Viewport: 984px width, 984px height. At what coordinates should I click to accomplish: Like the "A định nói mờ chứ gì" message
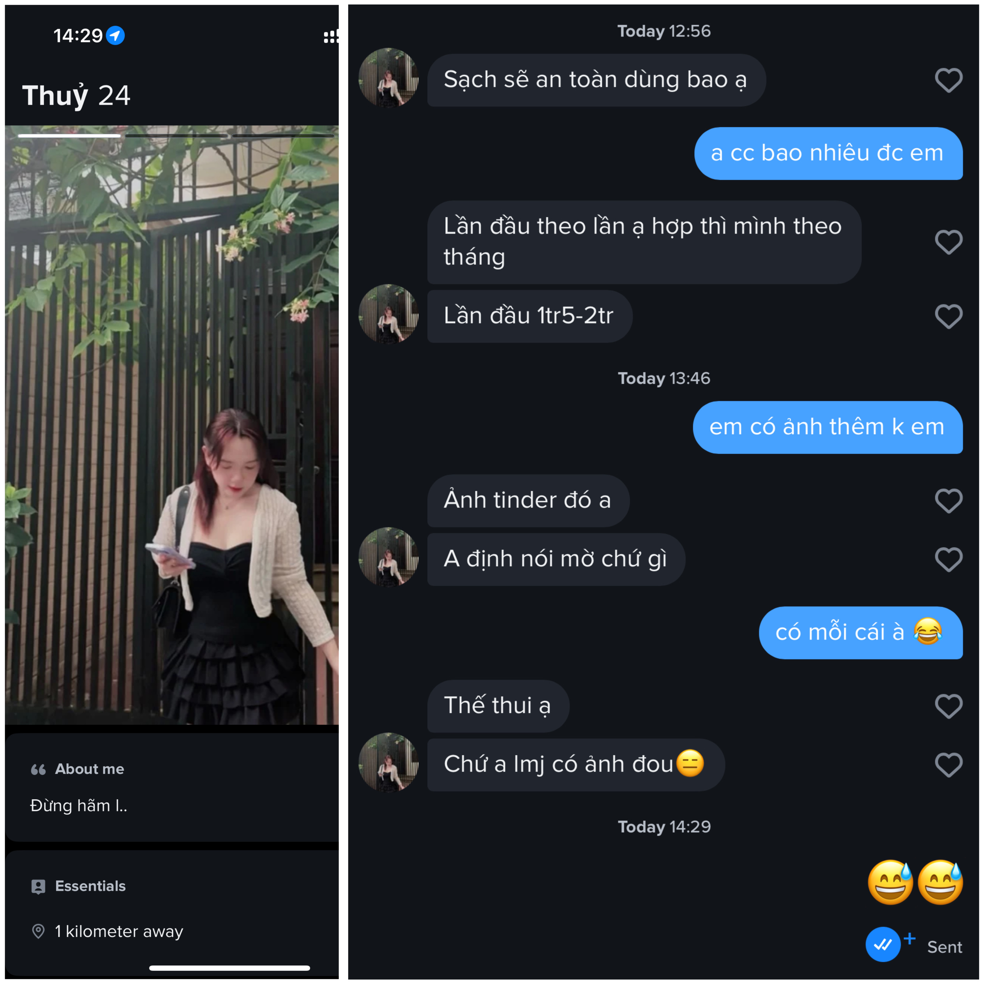[948, 559]
